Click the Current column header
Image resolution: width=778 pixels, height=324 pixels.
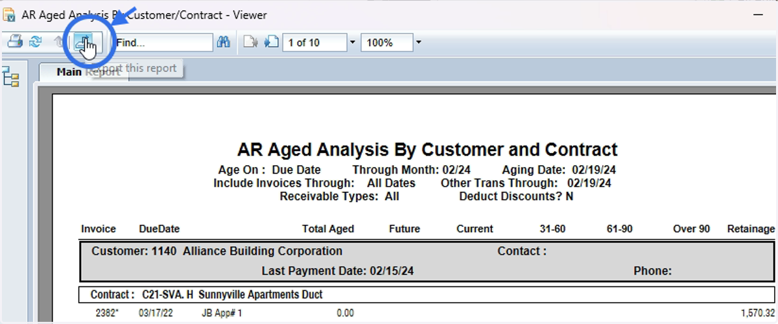(475, 229)
